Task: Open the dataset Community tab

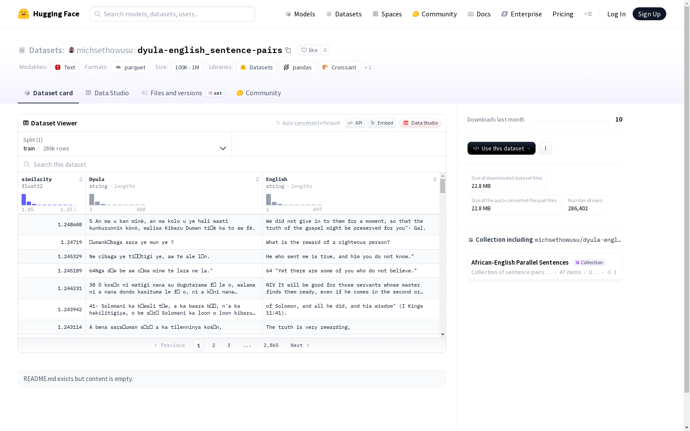Action: tap(259, 93)
